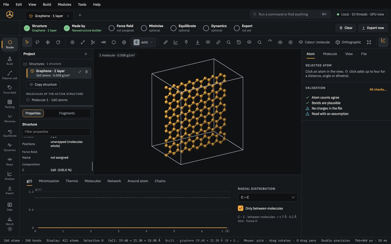Screen dimensions: 391x244
Task: Choose the single hexagon ring tool
Action: 114,42
